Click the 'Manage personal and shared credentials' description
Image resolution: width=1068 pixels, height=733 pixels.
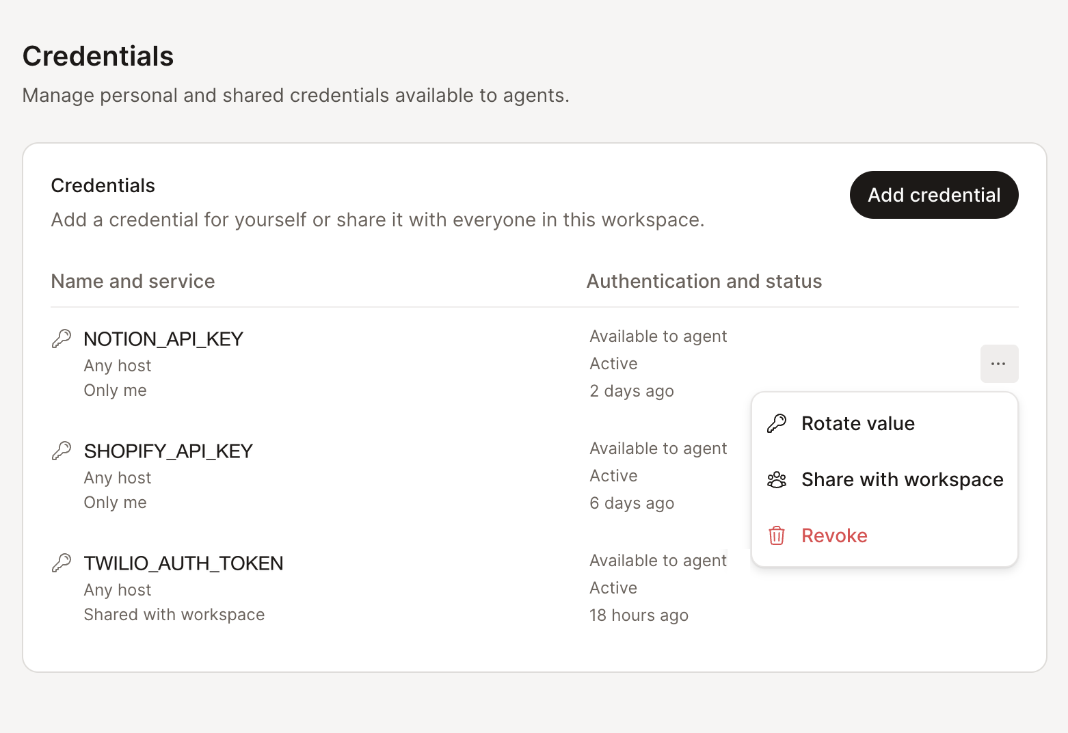tap(295, 95)
